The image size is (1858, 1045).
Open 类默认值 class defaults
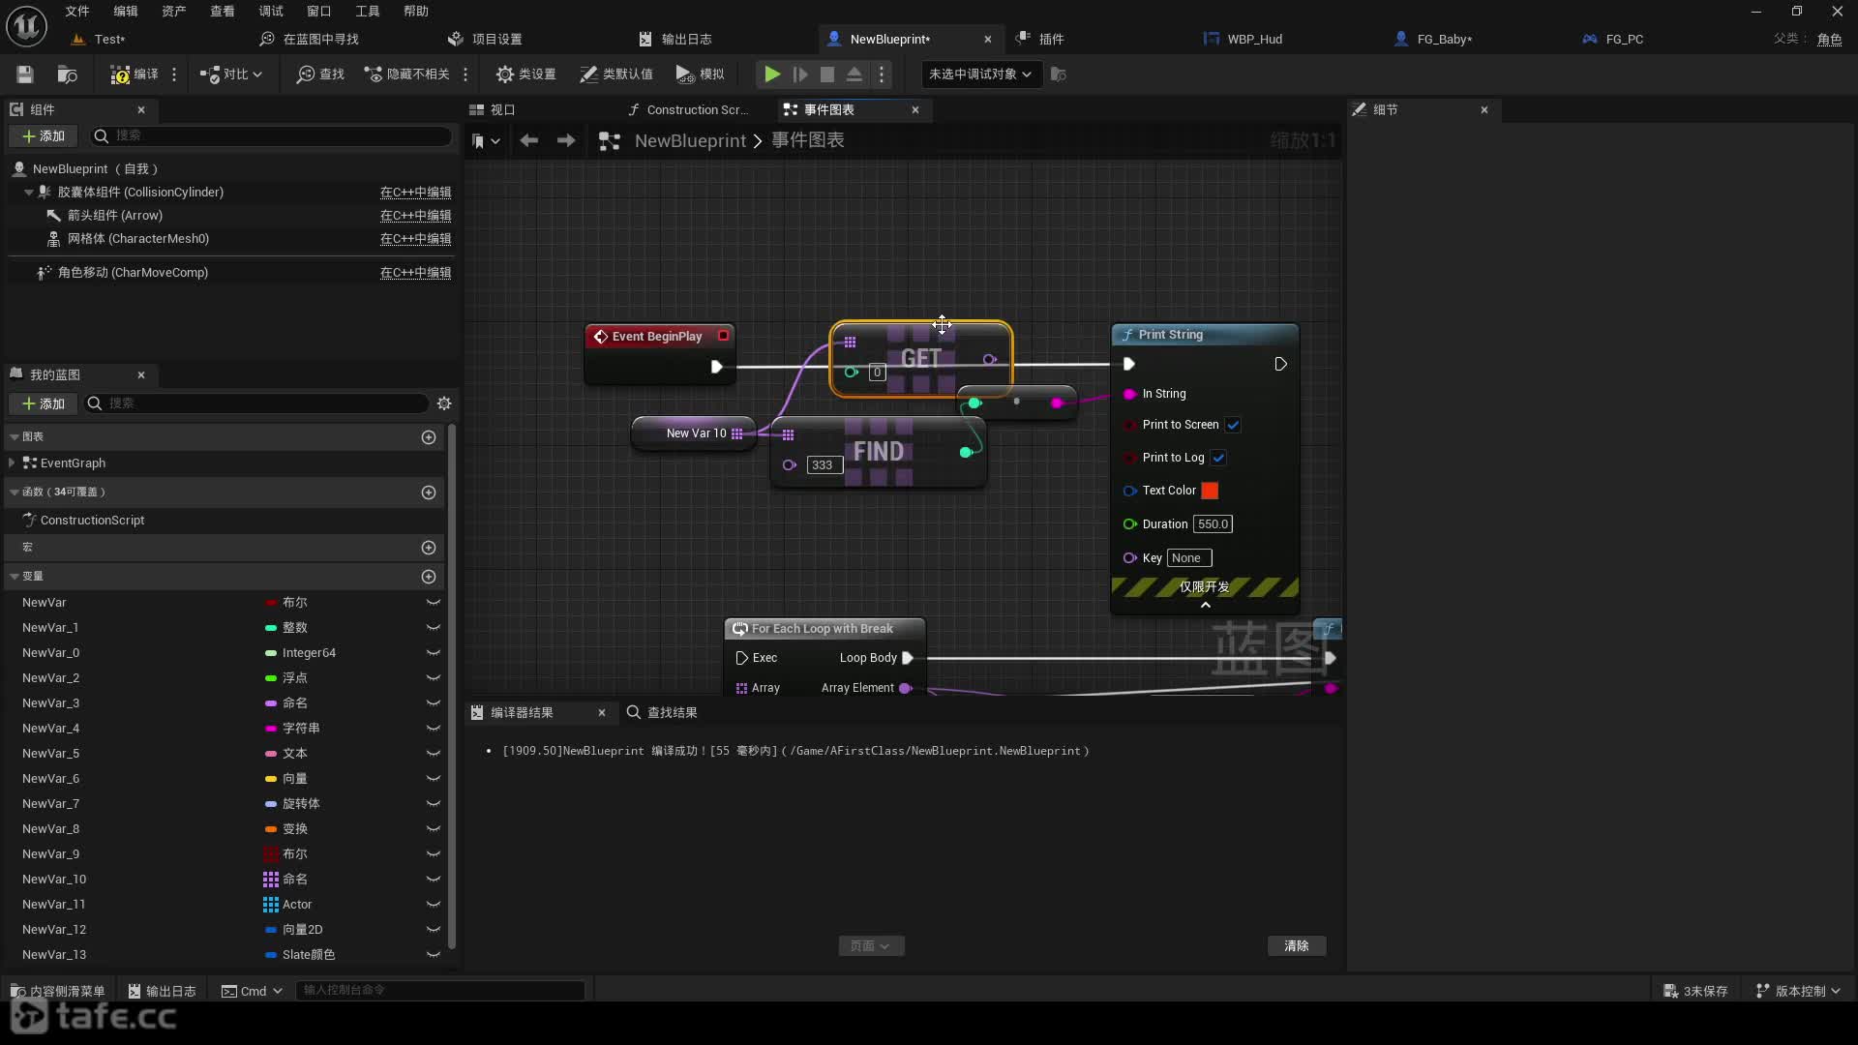tap(616, 75)
